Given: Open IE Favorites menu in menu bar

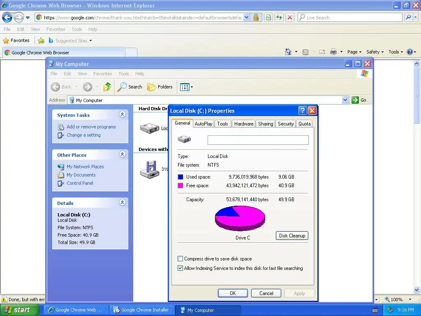Looking at the screenshot, I should [x=56, y=29].
